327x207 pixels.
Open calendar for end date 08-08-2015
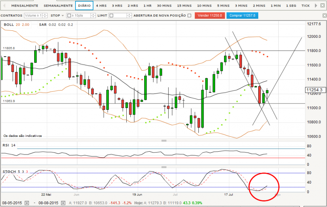pos(63,203)
